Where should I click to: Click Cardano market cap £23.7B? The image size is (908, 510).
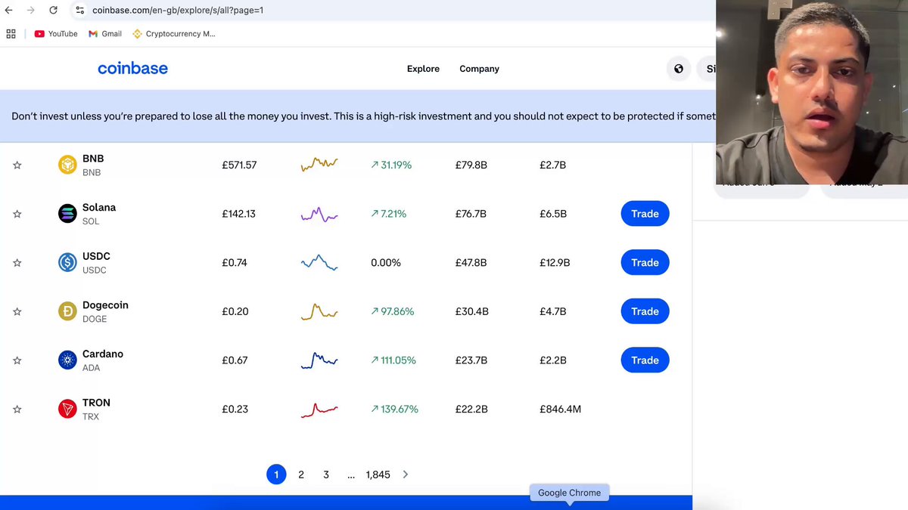(471, 360)
